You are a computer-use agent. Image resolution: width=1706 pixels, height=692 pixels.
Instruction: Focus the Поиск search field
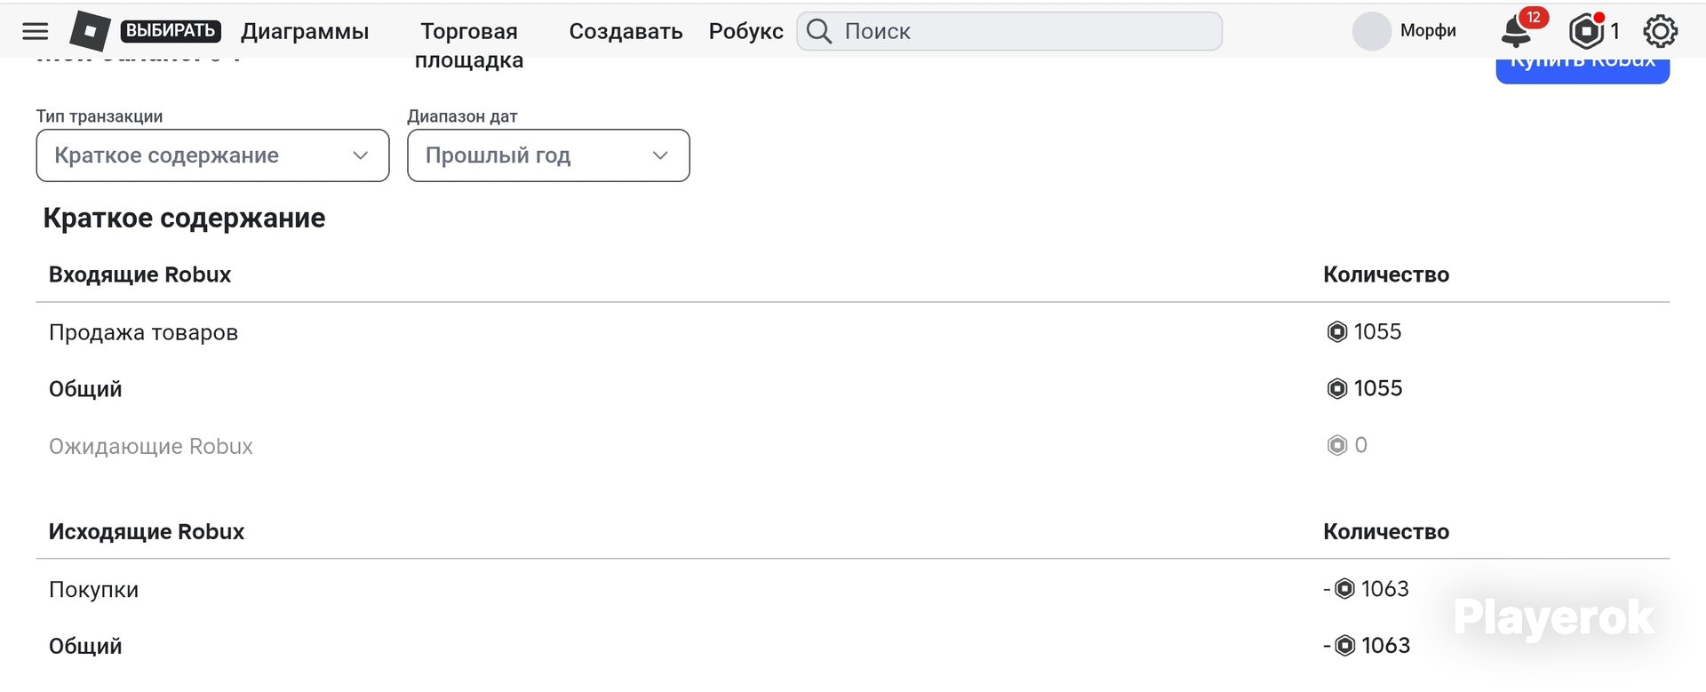pos(1009,31)
